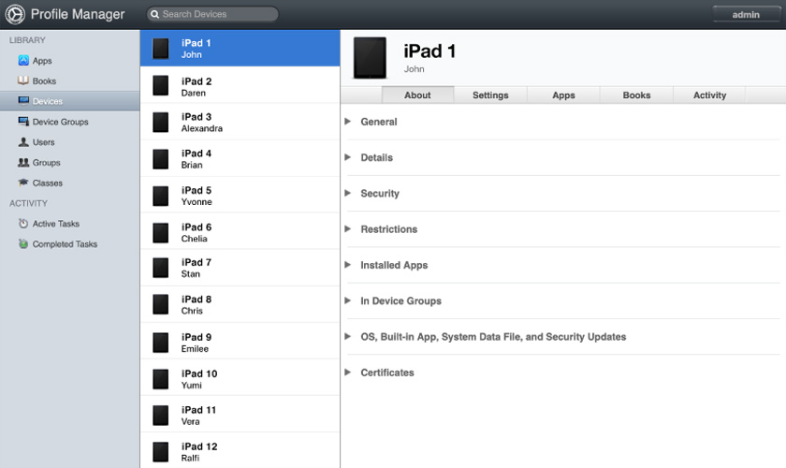Expand the In Device Groups section
Screen dimensions: 786x468
coord(347,300)
